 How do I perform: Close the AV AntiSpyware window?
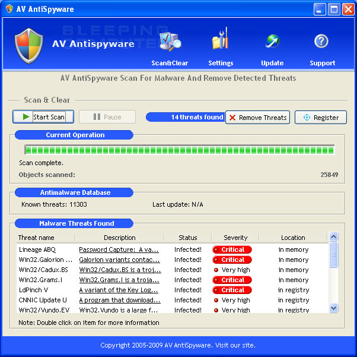pyautogui.click(x=348, y=9)
